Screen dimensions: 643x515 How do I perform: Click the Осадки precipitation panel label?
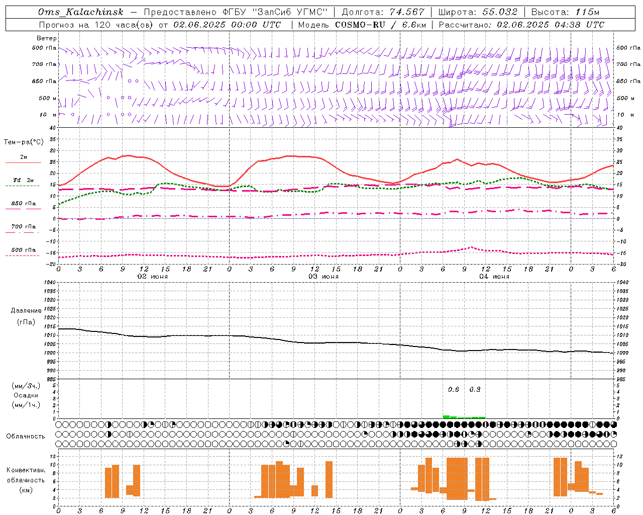(26, 395)
